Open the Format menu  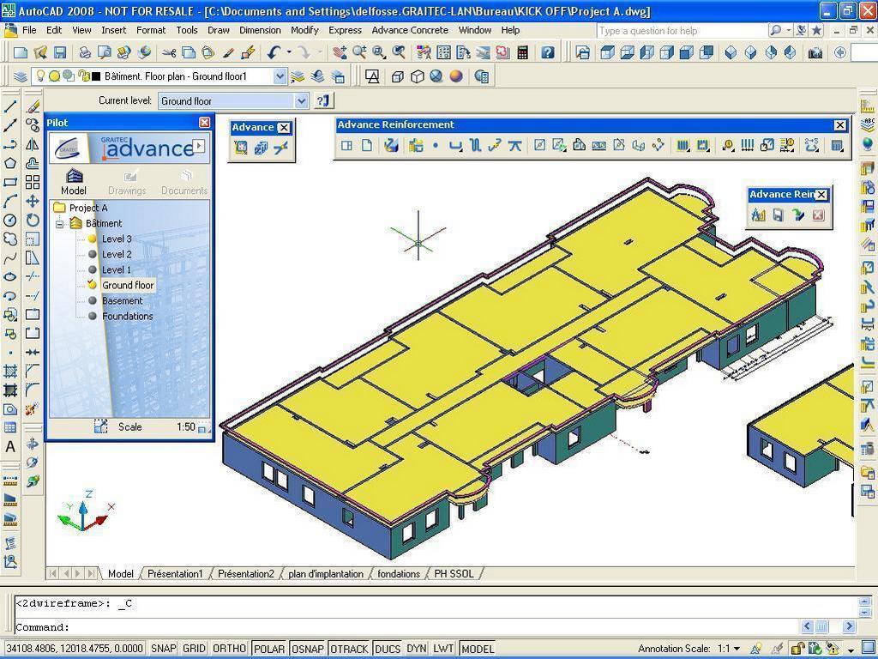pos(151,30)
